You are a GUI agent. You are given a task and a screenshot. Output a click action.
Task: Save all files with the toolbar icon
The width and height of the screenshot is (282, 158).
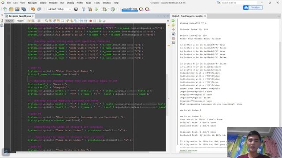(x=23, y=9)
